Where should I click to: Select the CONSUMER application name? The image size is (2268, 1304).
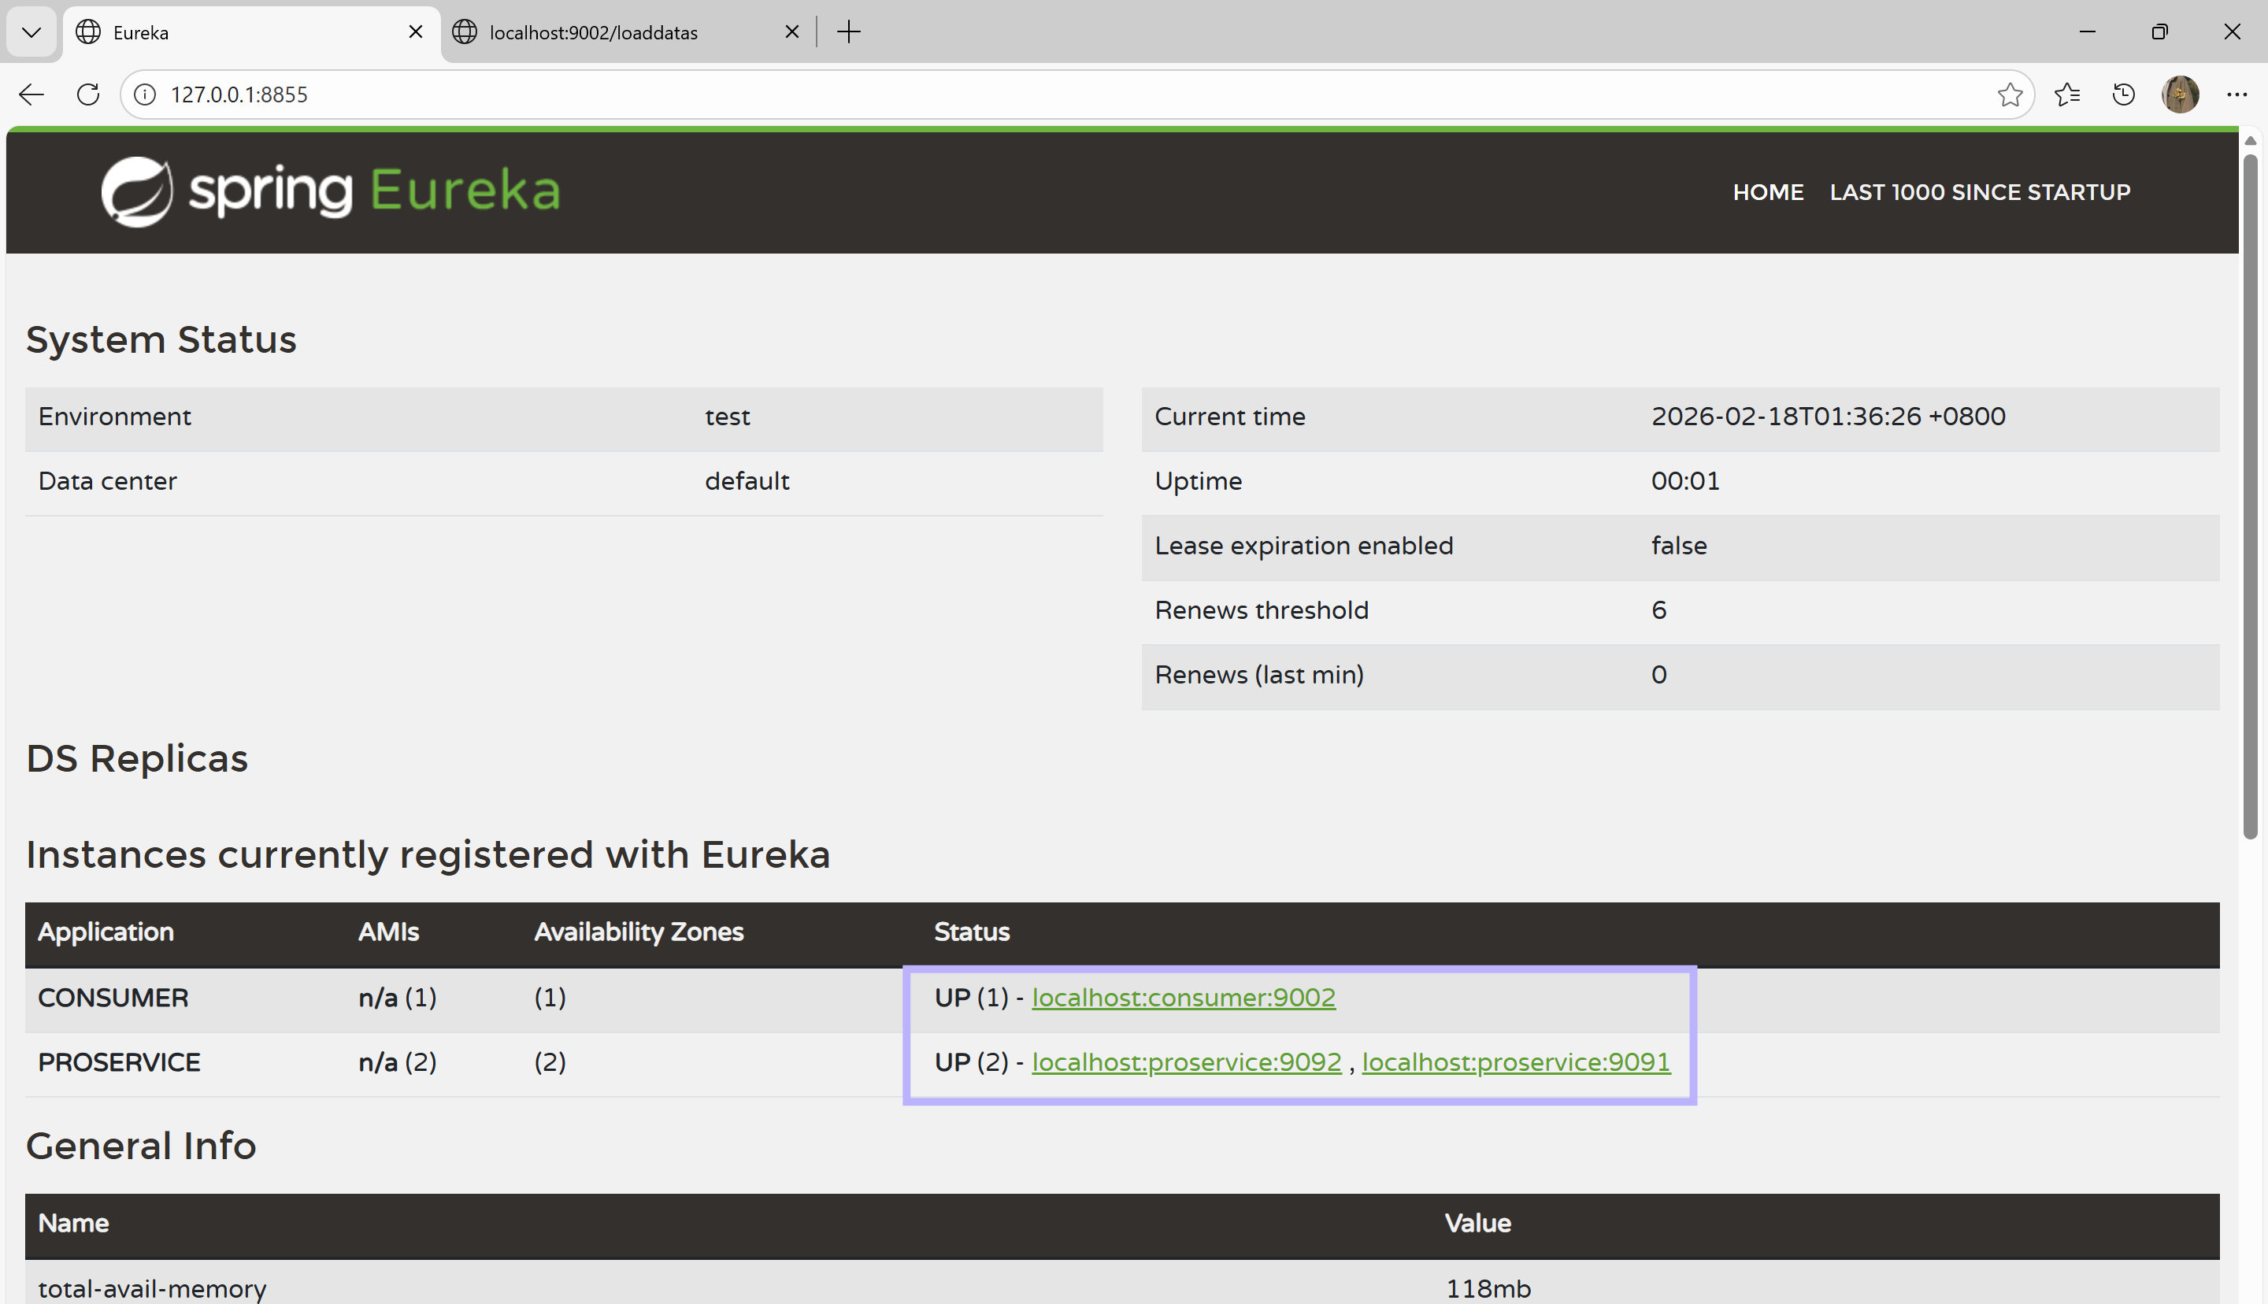click(x=113, y=998)
